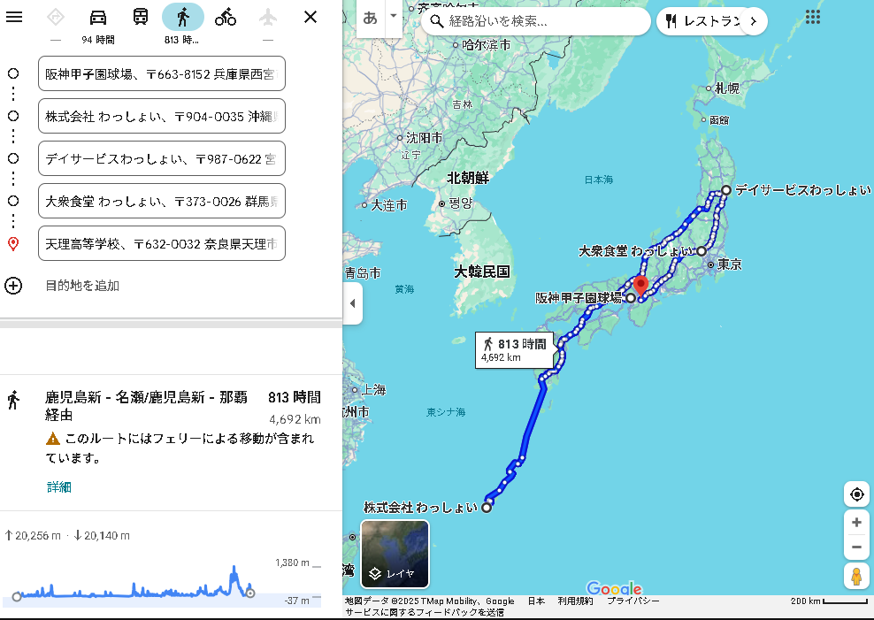Click the add destination plus icon

13,286
